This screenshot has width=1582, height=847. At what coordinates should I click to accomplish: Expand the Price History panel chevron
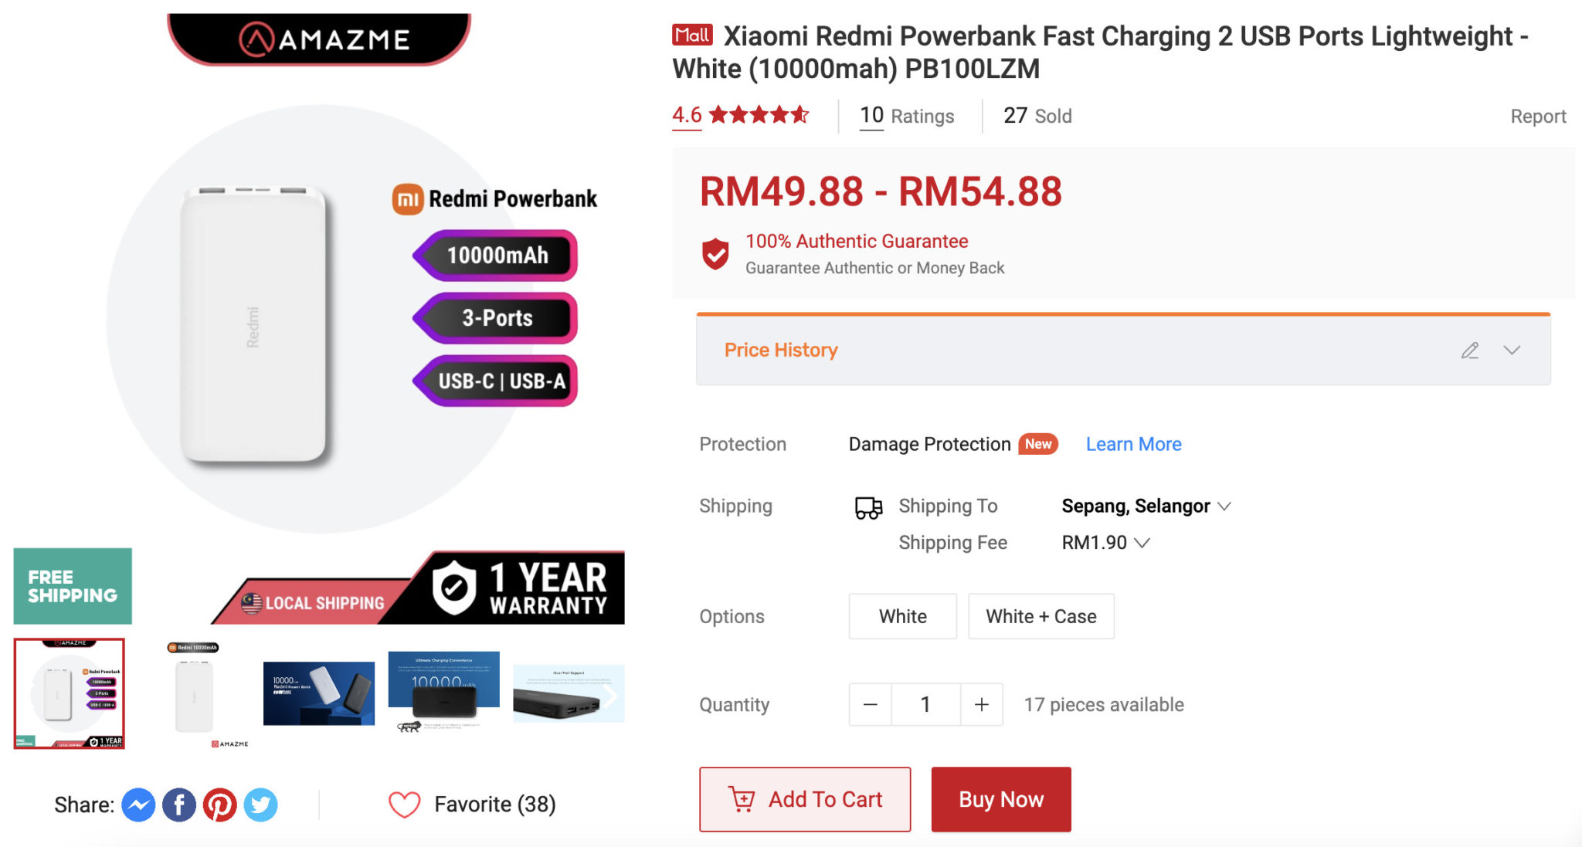(1512, 351)
